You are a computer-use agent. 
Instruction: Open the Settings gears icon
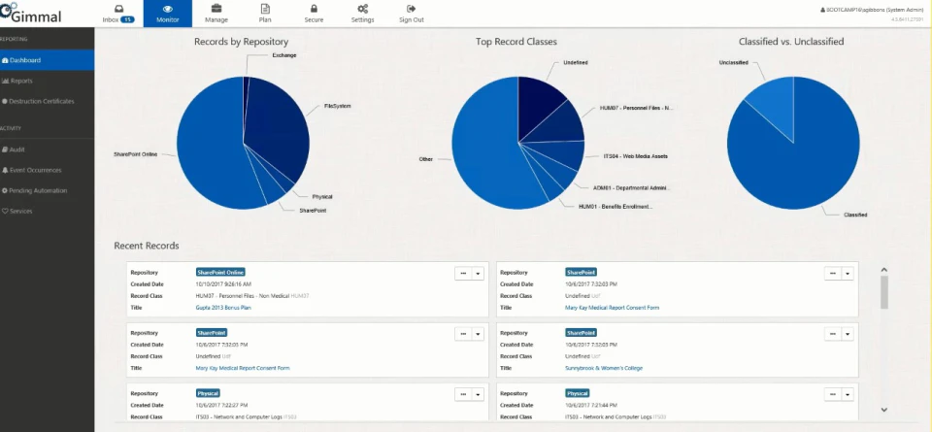(x=362, y=9)
